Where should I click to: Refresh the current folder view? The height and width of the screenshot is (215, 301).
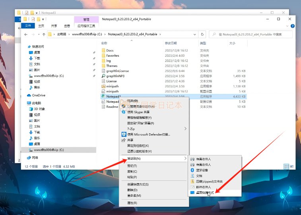point(202,34)
